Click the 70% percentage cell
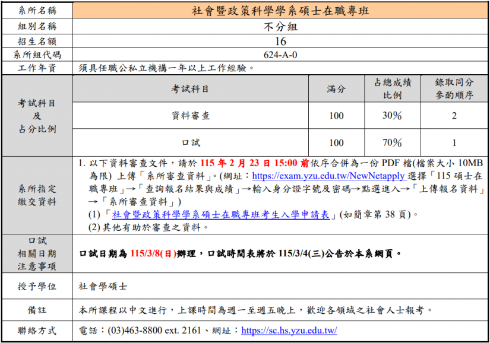Image resolution: width=490 pixels, height=343 pixels. 392,142
